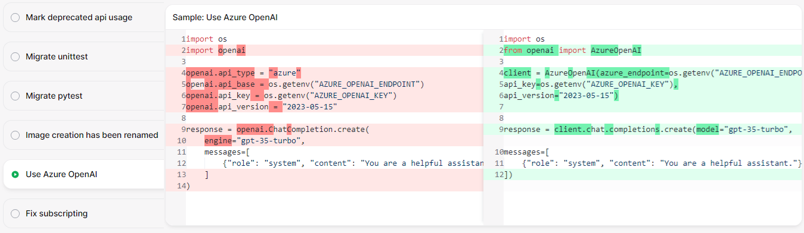Click the green selected indicator for Use Azure OpenAI
The height and width of the screenshot is (233, 804).
click(15, 175)
